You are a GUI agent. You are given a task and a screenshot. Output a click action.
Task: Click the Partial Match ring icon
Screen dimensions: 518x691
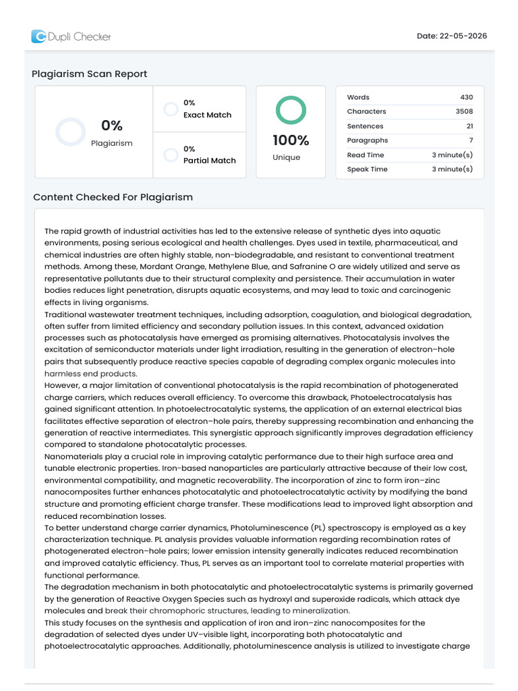click(x=171, y=155)
